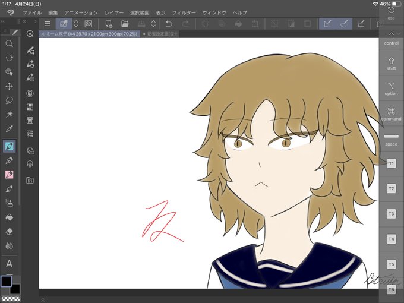Toggle Snap to Special Ruler

click(x=344, y=24)
